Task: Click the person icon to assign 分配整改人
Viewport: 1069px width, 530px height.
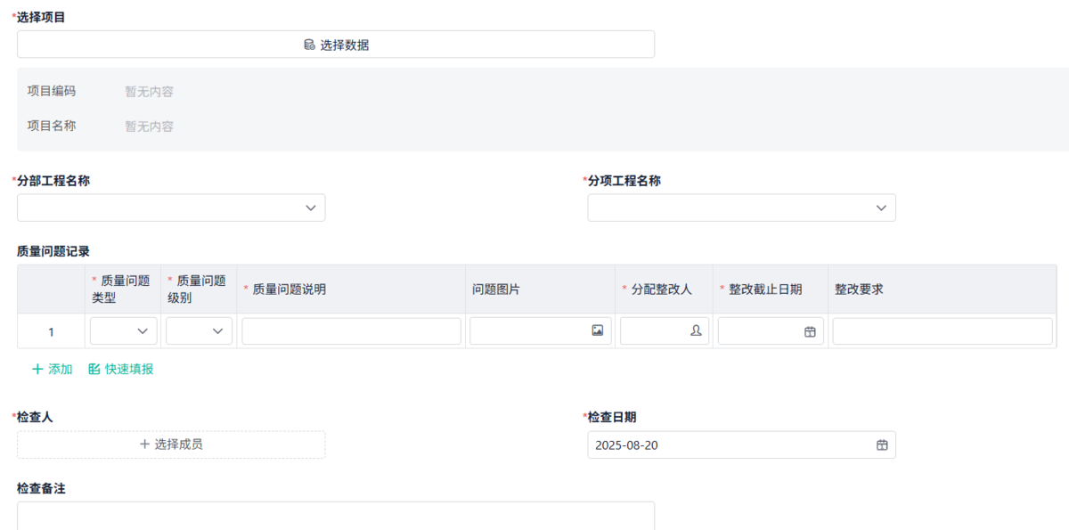Action: 698,330
